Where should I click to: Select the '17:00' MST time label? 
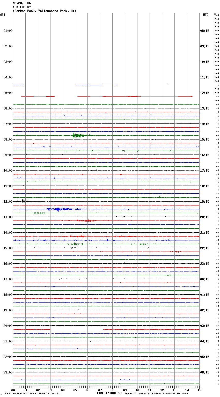point(8,279)
